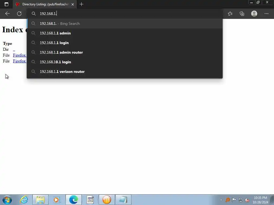This screenshot has height=205, width=274.
Task: Restore down the Edge window
Action: point(258,2)
